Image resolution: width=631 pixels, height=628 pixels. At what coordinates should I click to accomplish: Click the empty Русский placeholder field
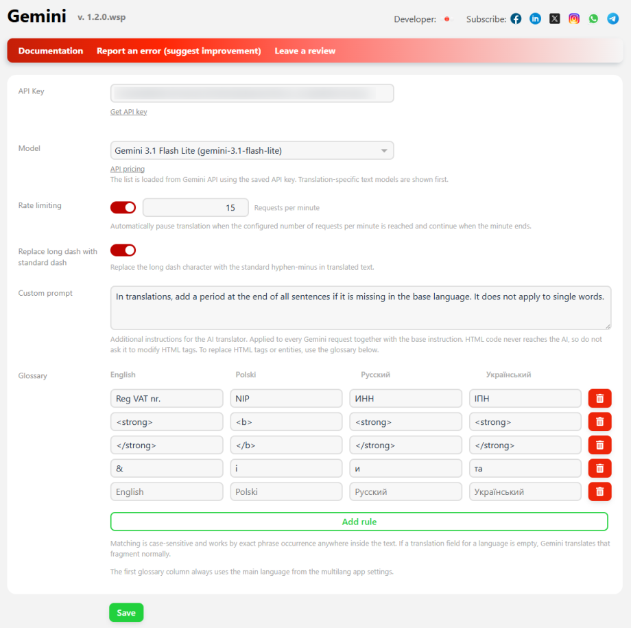[x=405, y=492]
